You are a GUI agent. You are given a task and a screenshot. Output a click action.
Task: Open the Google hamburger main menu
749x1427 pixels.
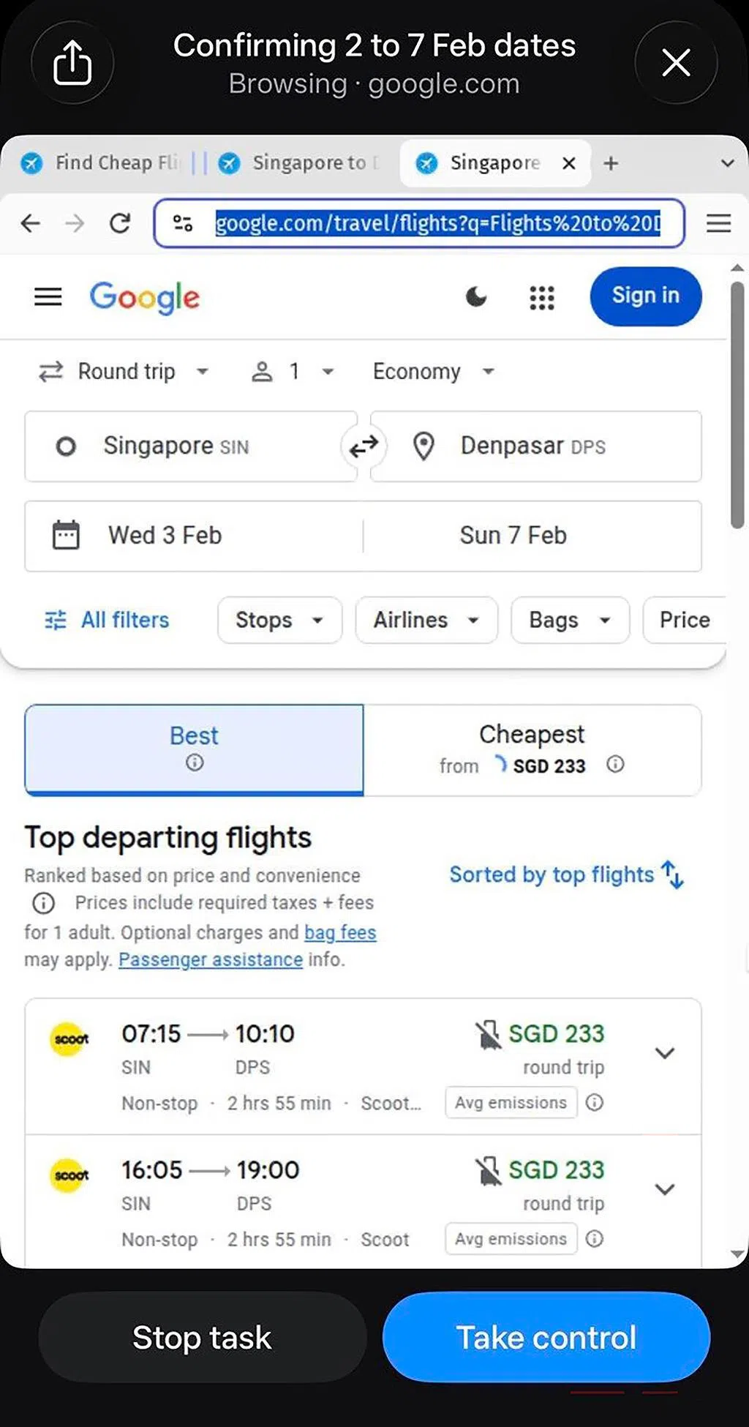[48, 296]
